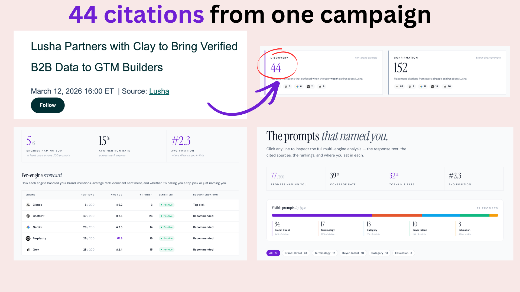Click the "57 / 200" mentions cell

89,216
